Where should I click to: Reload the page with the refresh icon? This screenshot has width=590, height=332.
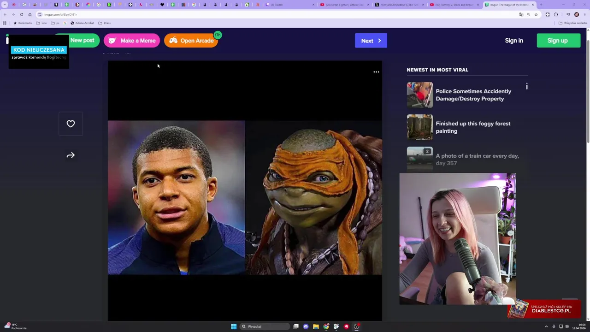(x=21, y=14)
